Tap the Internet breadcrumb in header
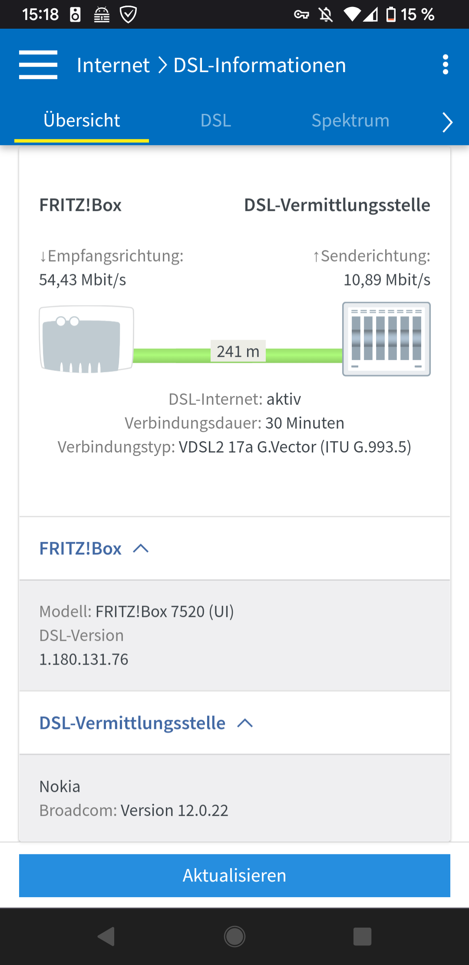Image resolution: width=469 pixels, height=965 pixels. (x=113, y=65)
